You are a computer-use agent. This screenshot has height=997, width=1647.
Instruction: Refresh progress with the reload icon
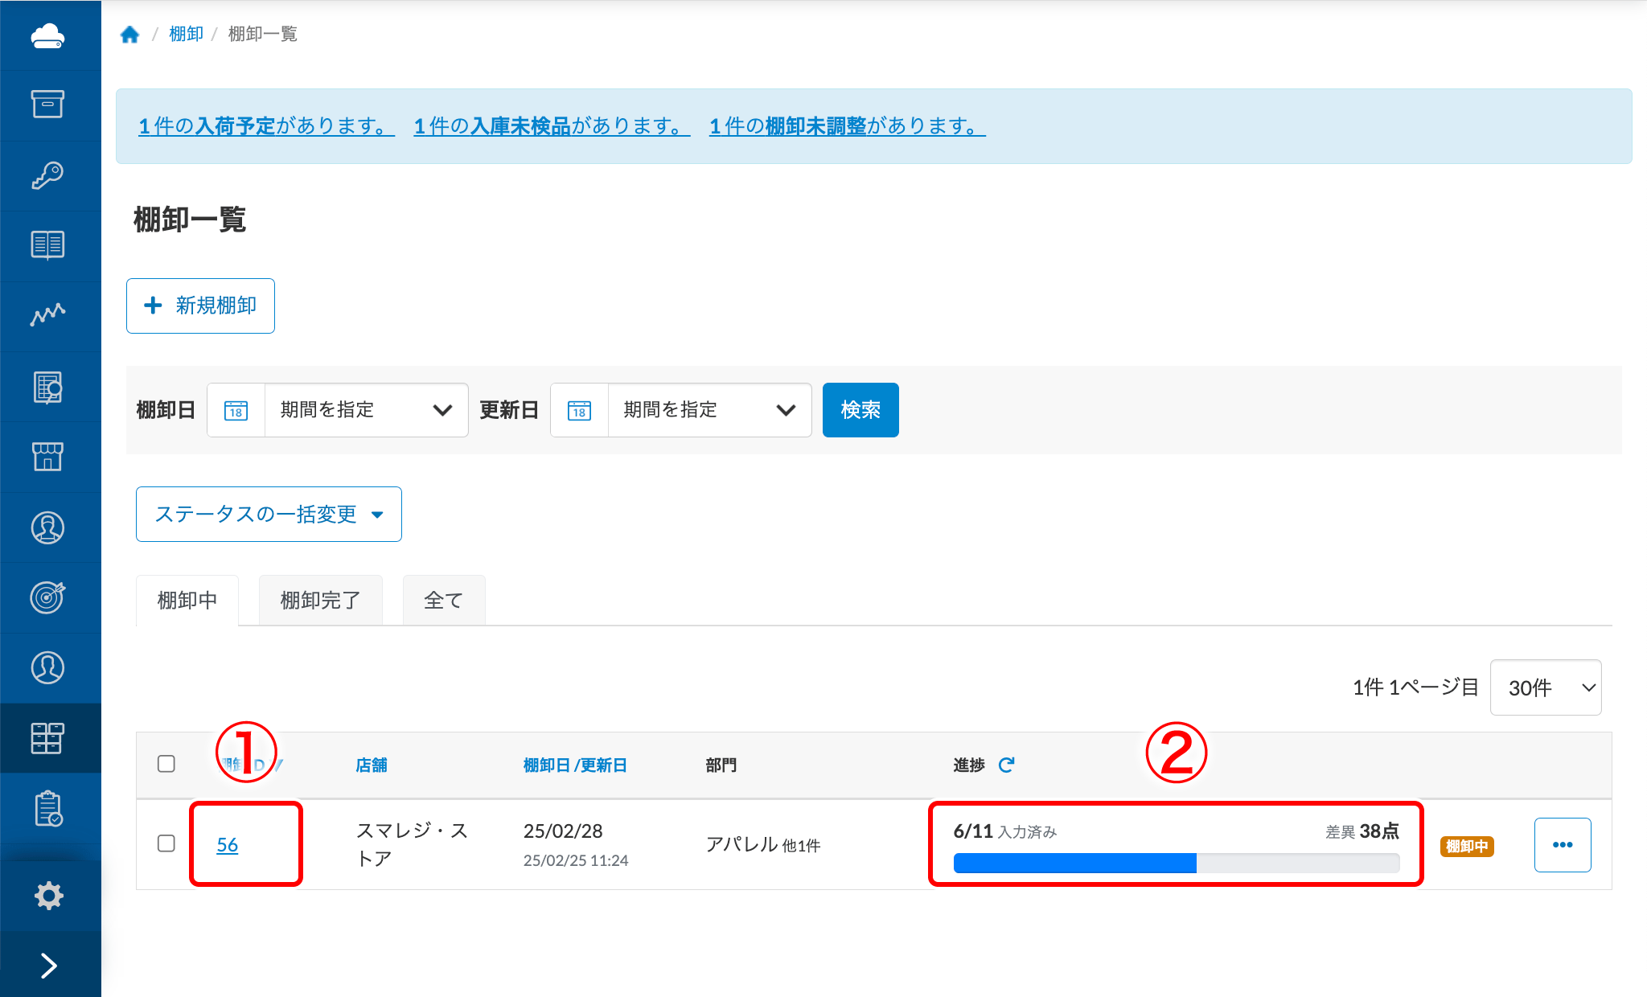[x=1006, y=765]
